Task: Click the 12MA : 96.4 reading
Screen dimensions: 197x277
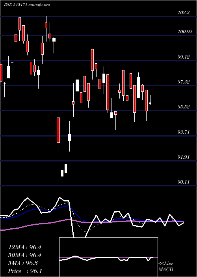Action: click(25, 247)
